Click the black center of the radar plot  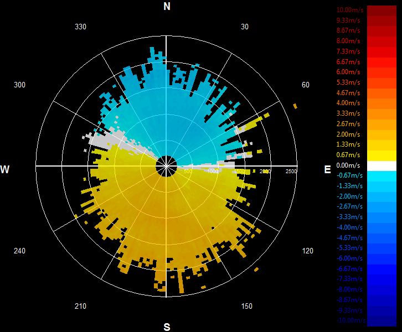166,166
